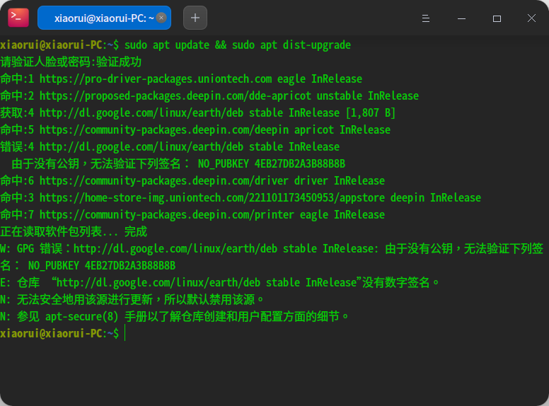Click the last prompt input cursor line

coord(63,334)
